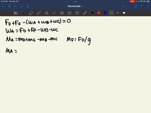
Task: Close the editing toolbar with X
Action: click(142, 6)
